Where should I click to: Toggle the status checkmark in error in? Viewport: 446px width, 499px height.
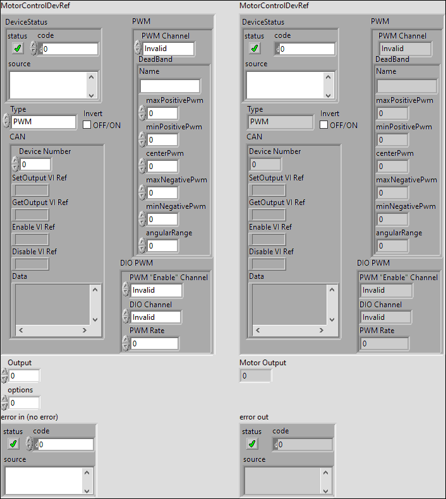click(x=13, y=444)
